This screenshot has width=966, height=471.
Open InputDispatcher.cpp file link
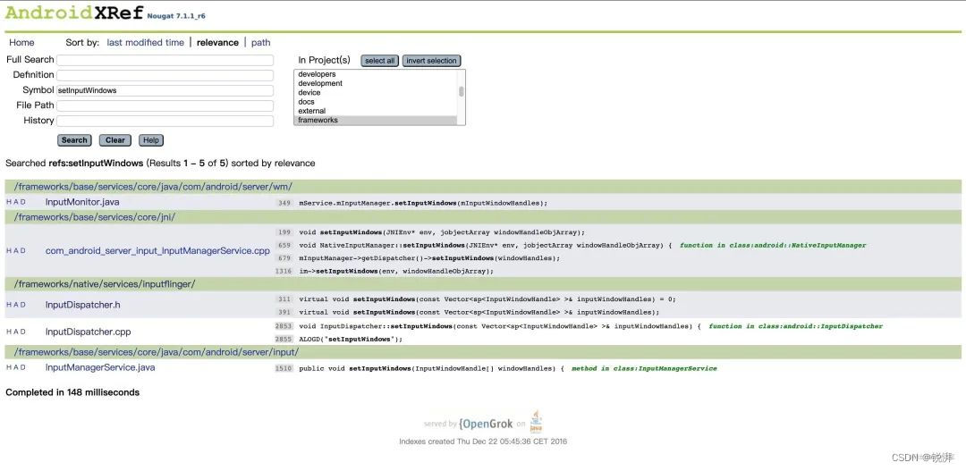[88, 332]
